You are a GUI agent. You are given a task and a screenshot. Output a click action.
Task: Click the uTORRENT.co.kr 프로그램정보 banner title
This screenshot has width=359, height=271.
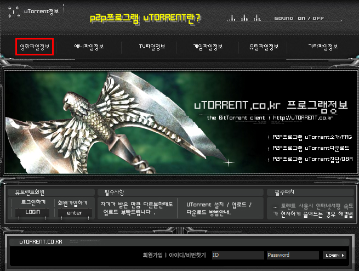[271, 106]
